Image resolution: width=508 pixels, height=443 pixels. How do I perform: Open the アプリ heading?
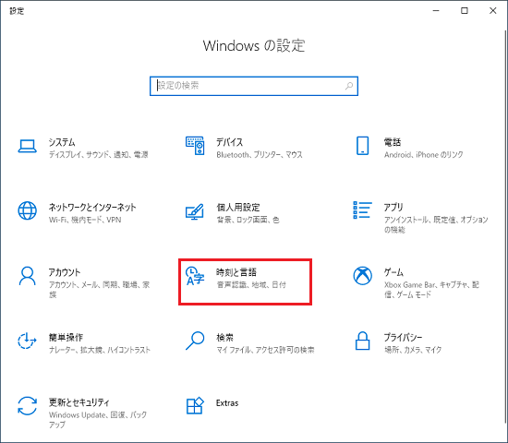tap(393, 208)
